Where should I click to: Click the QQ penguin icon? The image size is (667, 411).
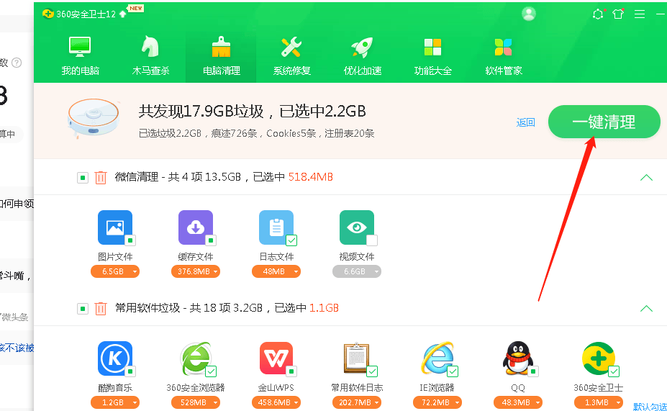pyautogui.click(x=518, y=359)
